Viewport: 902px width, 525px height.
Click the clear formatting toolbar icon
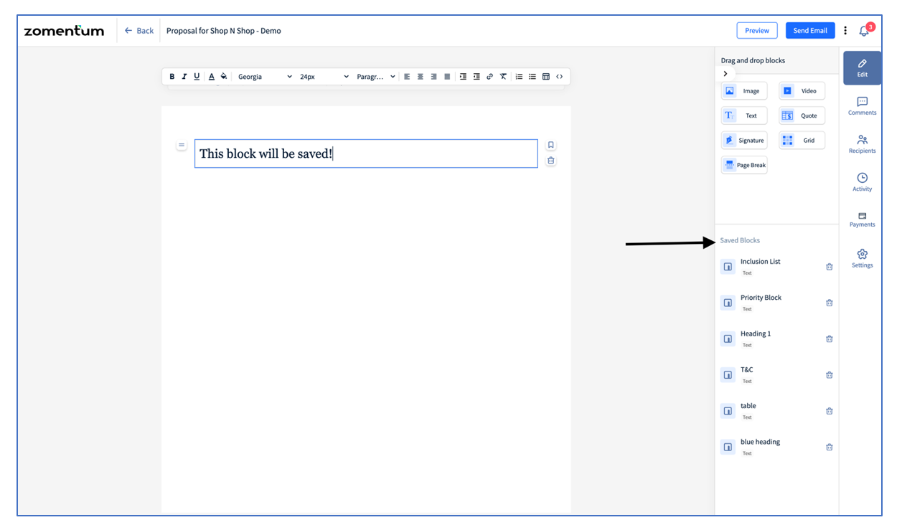(503, 76)
